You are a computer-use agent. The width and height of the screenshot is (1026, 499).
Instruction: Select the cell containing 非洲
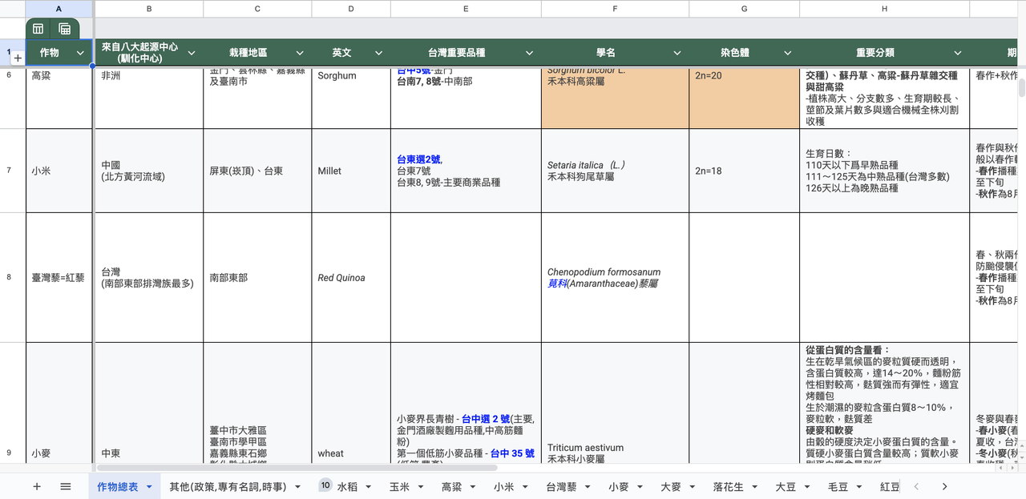click(x=149, y=97)
